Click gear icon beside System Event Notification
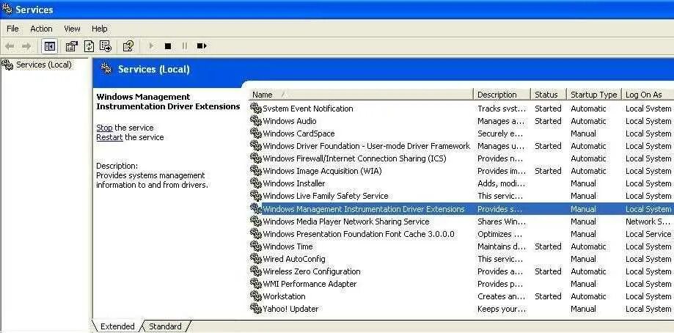 (x=256, y=109)
